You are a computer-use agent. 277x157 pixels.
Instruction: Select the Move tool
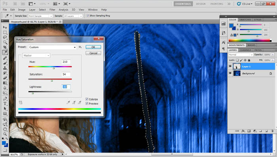click(5, 28)
